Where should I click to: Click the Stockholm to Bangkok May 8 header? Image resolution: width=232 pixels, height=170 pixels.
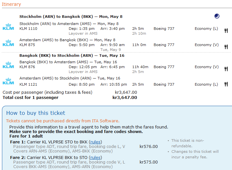(x=71, y=16)
